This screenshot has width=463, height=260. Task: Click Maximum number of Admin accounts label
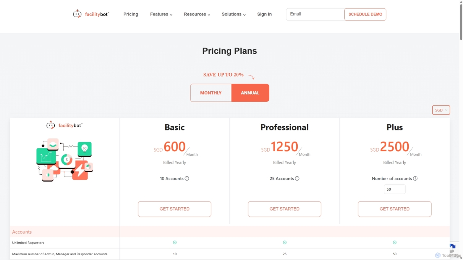pyautogui.click(x=60, y=254)
